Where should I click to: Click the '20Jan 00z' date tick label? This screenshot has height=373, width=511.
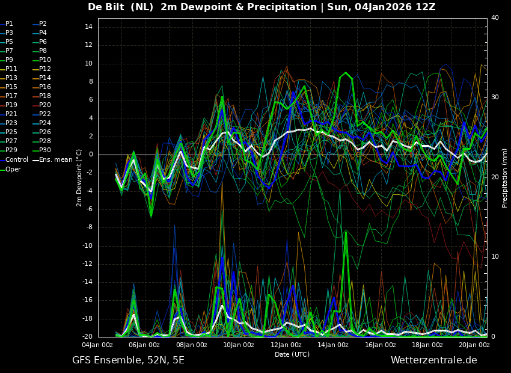click(474, 345)
